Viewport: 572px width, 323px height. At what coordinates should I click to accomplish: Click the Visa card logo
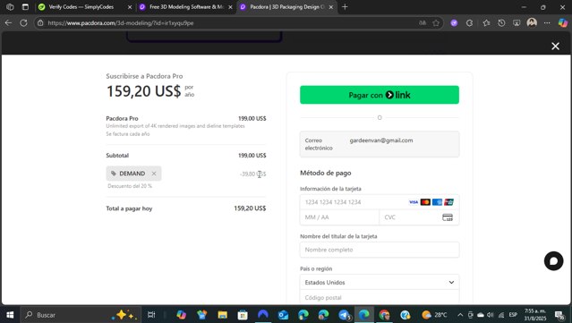[x=414, y=202]
